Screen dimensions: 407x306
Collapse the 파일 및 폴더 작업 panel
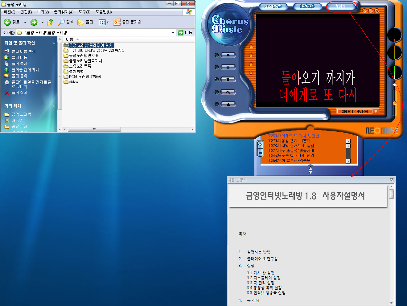pyautogui.click(x=54, y=43)
